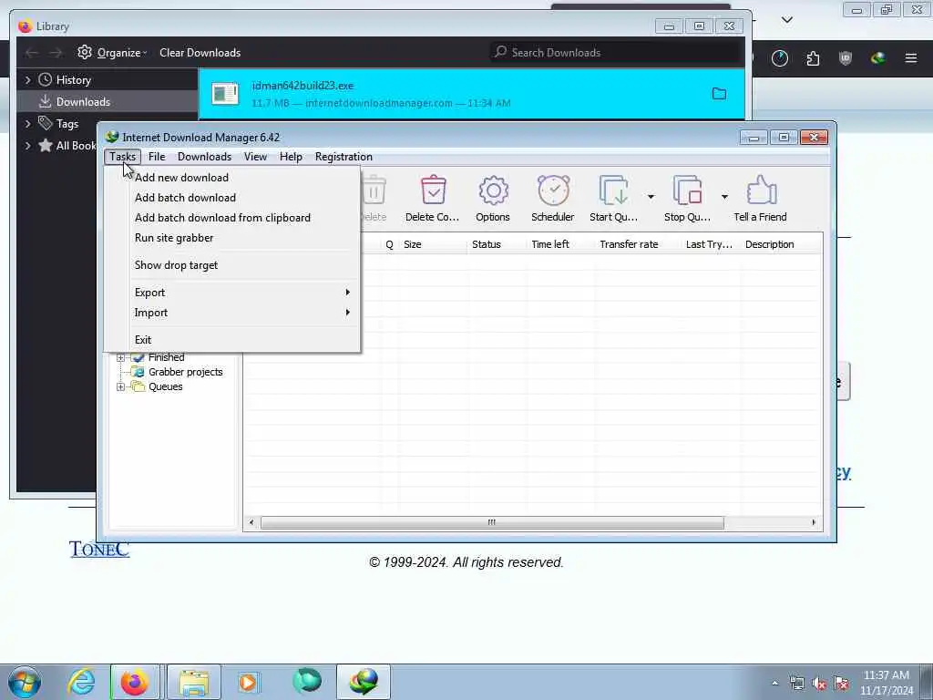Click the circular timer icon in Firefox toolbar
Viewport: 933px width, 700px height.
[x=780, y=58]
